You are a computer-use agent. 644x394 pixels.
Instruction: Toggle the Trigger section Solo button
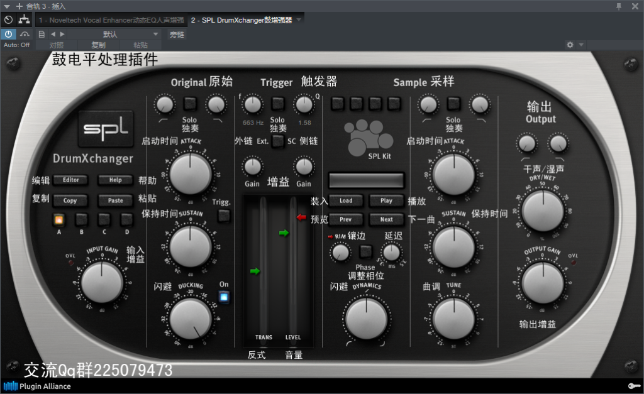[x=277, y=104]
